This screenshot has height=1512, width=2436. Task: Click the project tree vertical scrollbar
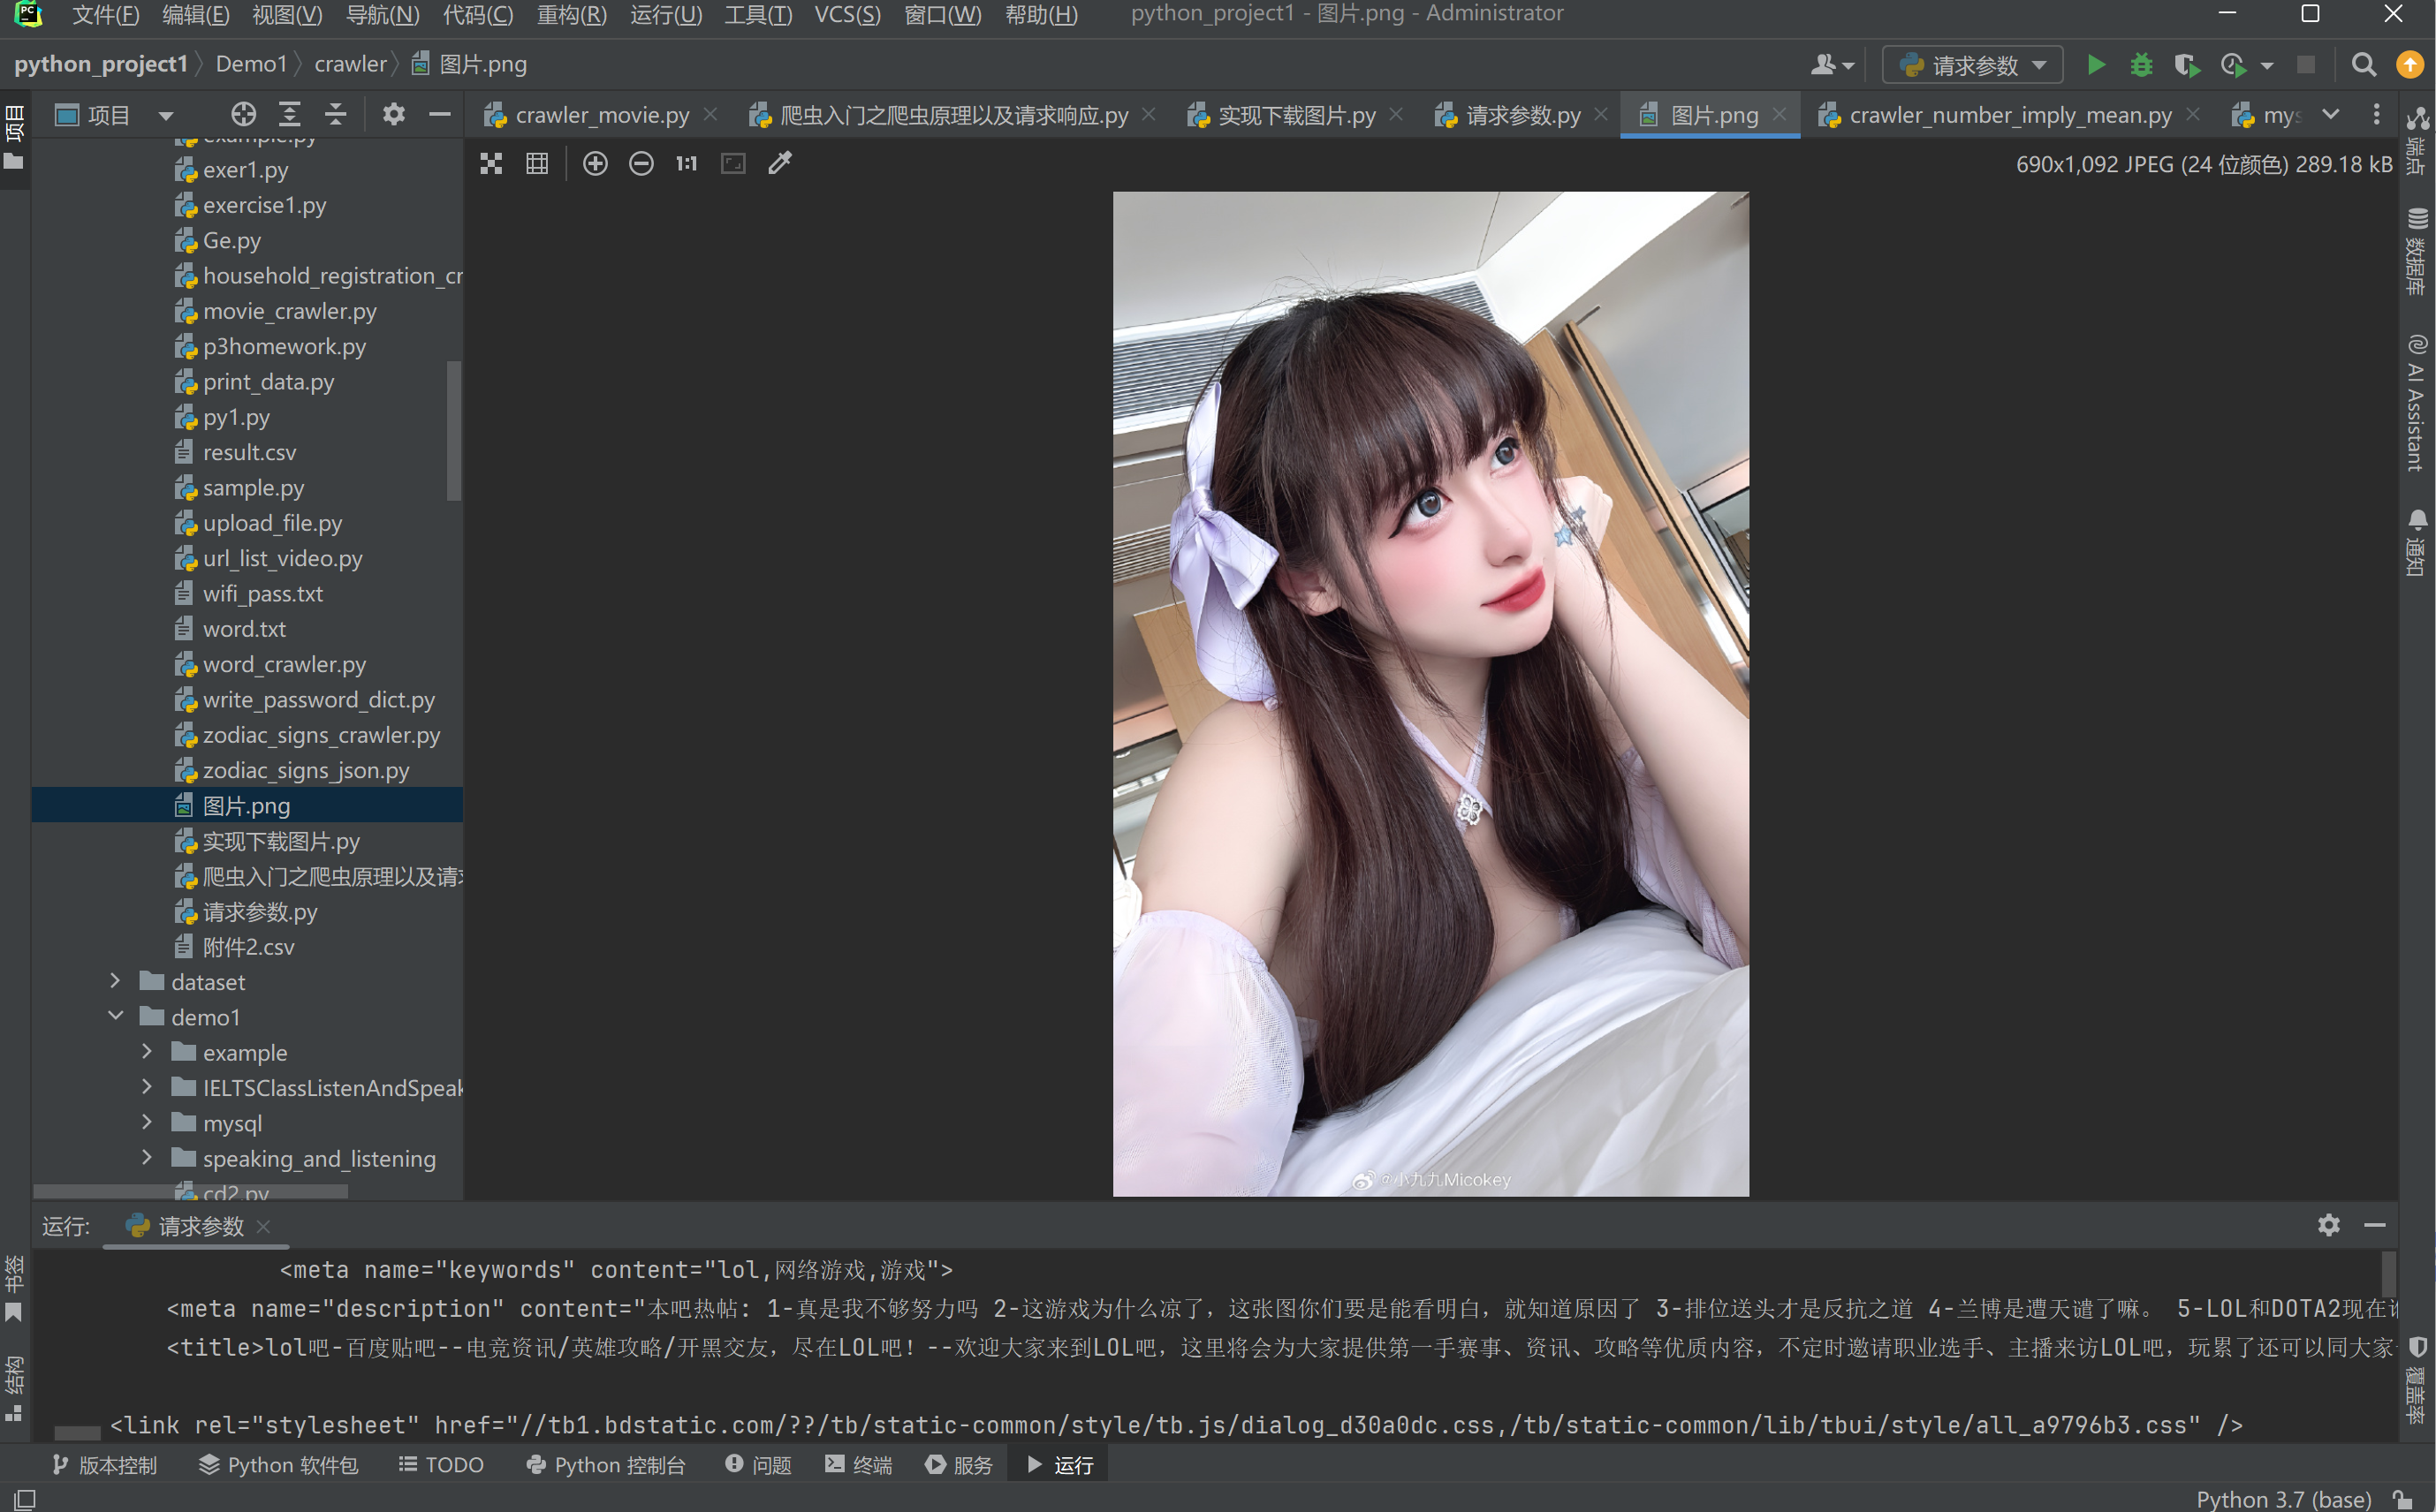tap(453, 430)
